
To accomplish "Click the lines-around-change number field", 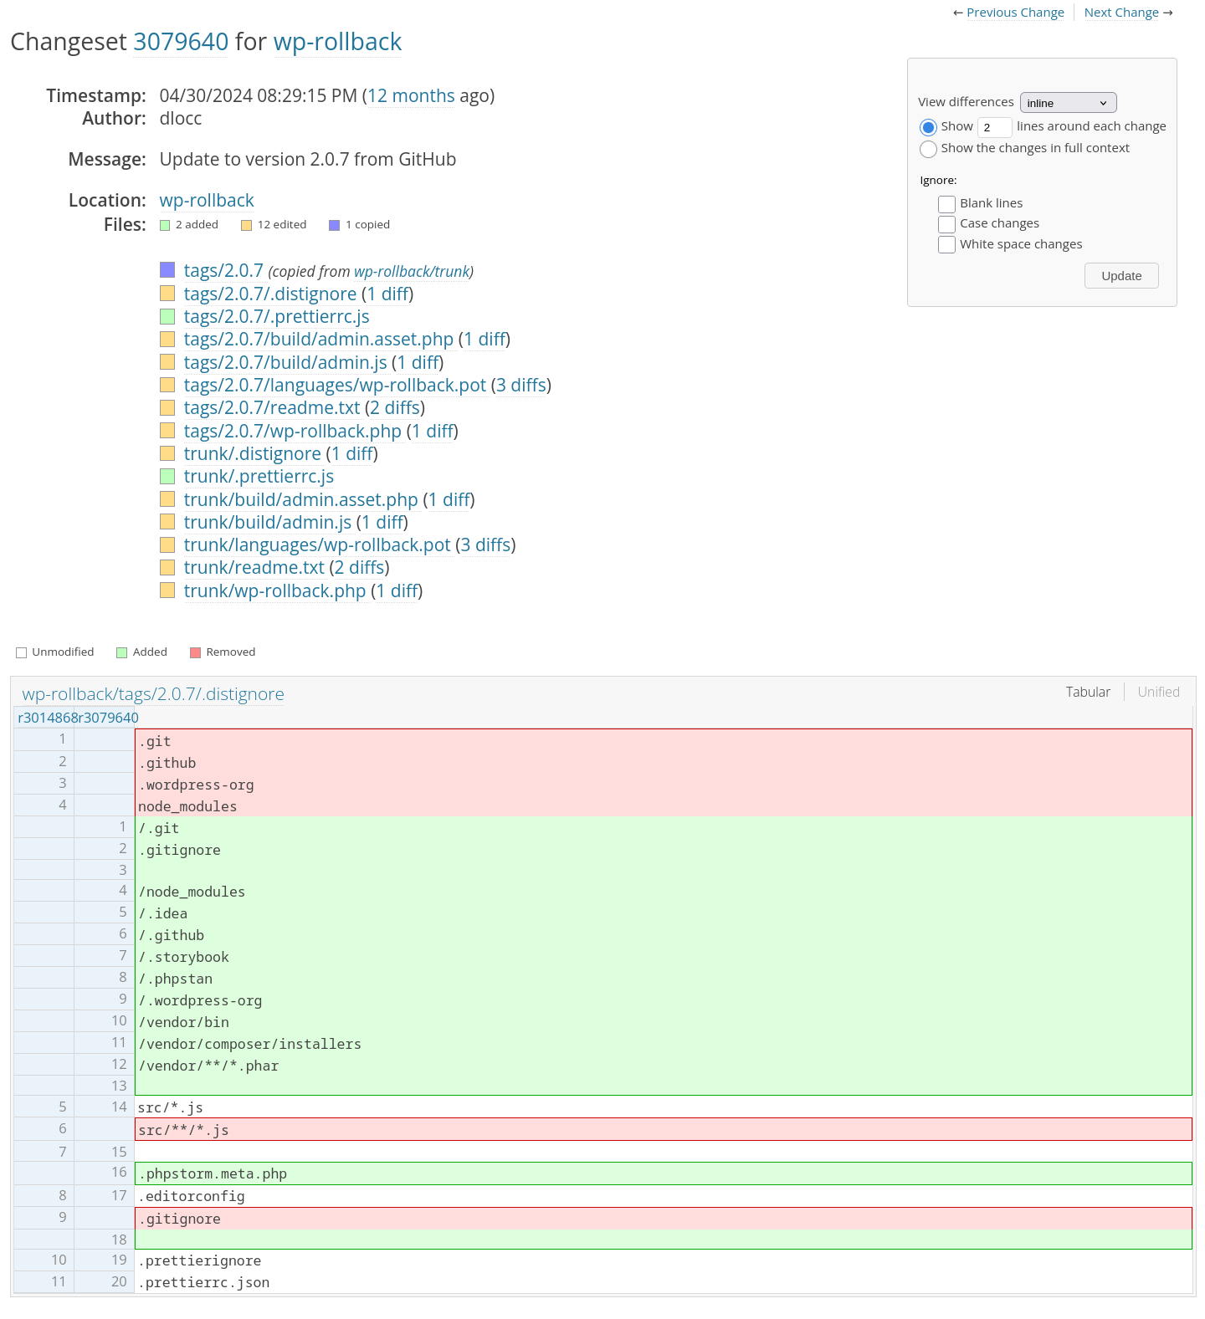I will (x=994, y=127).
